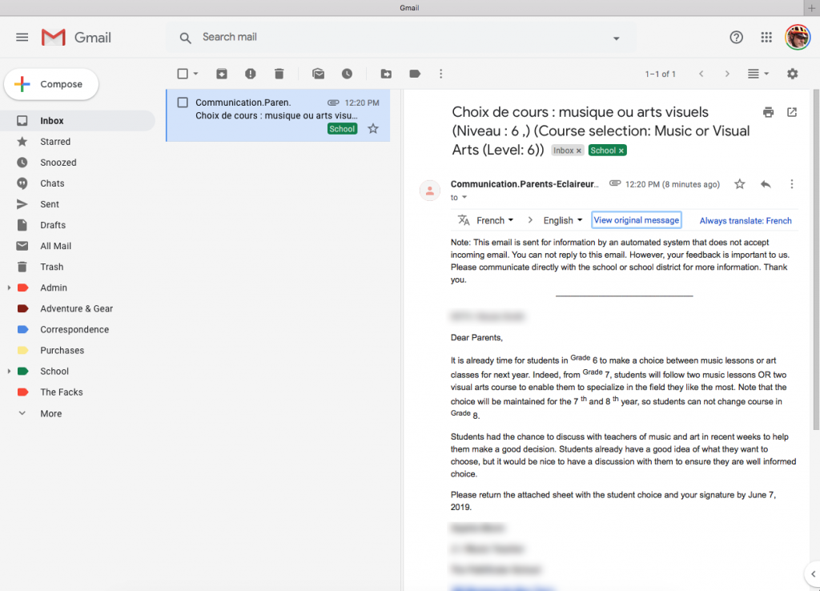Viewport: 820px width, 591px height.
Task: Click View original message
Action: point(636,220)
